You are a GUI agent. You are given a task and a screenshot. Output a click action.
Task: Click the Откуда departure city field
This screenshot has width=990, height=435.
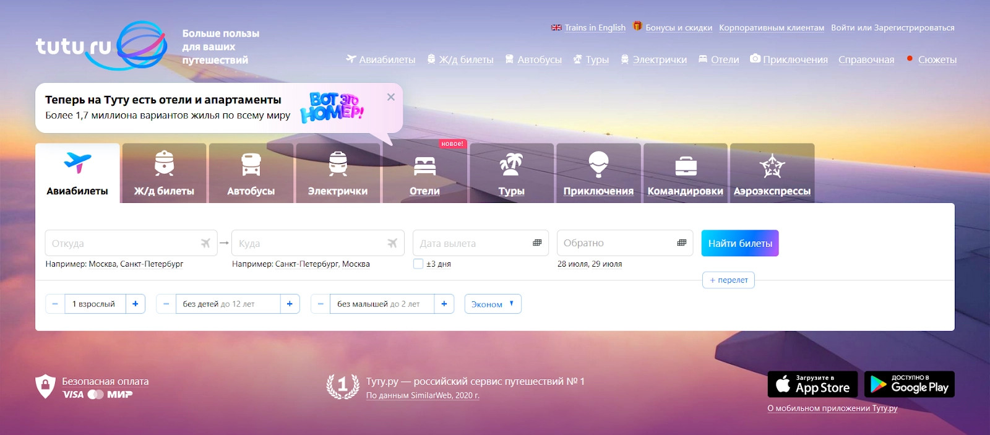pos(131,243)
